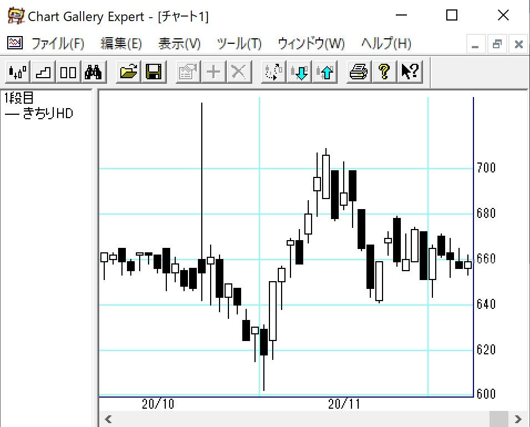Open the 編集(E) menu
530x427 pixels.
click(121, 44)
